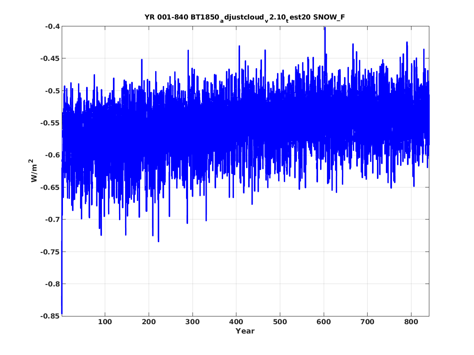This screenshot has height=355, width=474.
Task: Click the y-axis tick label -0.65
Action: pyautogui.click(x=50, y=187)
